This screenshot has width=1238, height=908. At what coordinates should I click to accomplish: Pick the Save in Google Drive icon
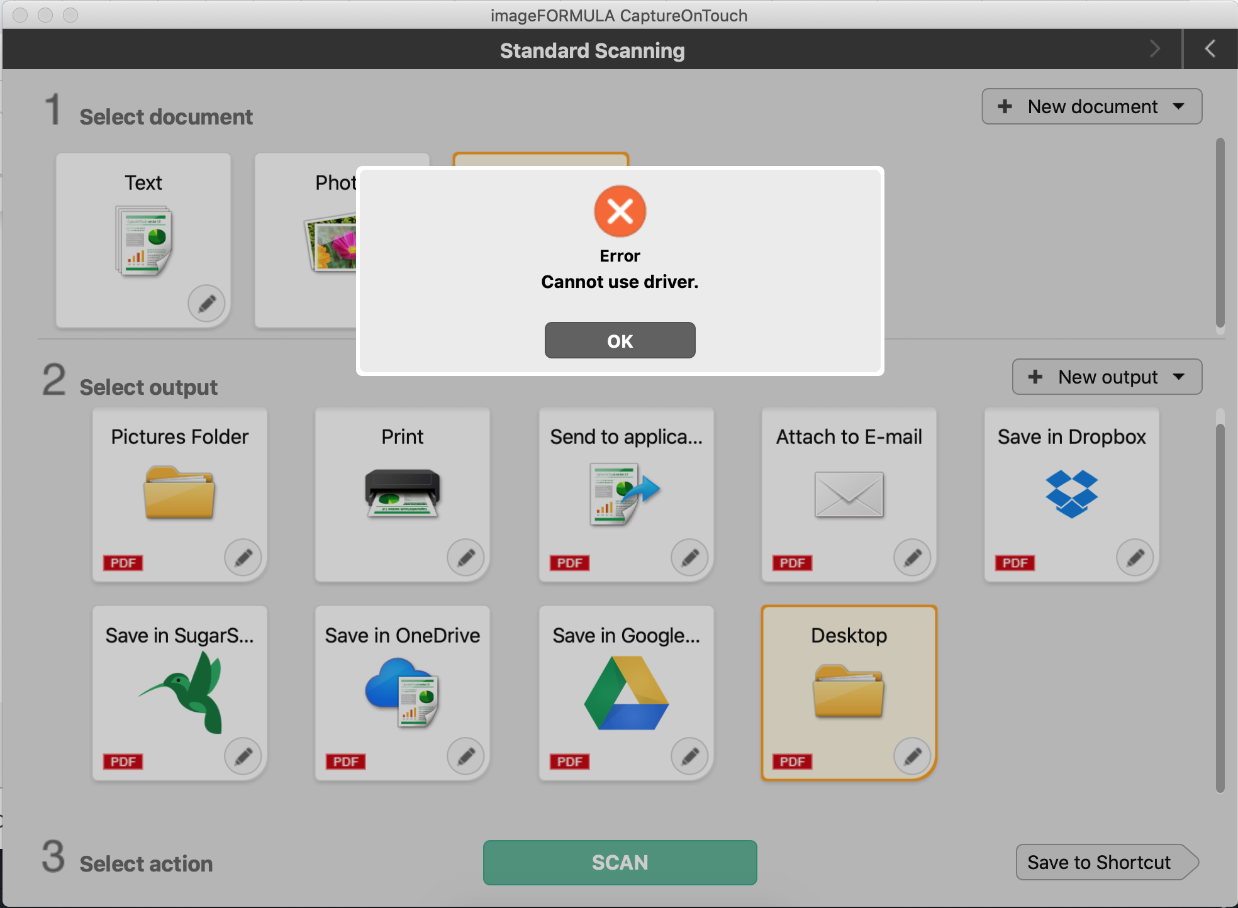point(626,693)
